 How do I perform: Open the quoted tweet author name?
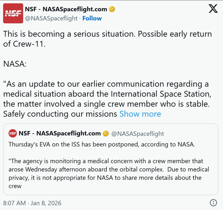tap(60, 133)
